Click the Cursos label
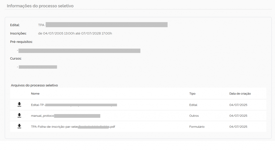This screenshot has height=150, width=275. [16, 58]
